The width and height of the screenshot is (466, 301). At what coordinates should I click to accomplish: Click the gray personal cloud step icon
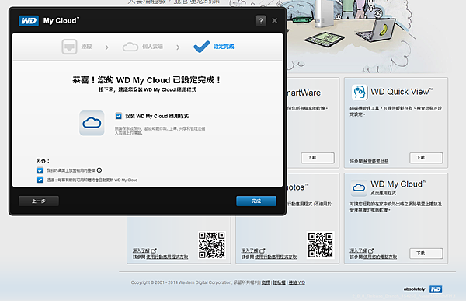130,47
